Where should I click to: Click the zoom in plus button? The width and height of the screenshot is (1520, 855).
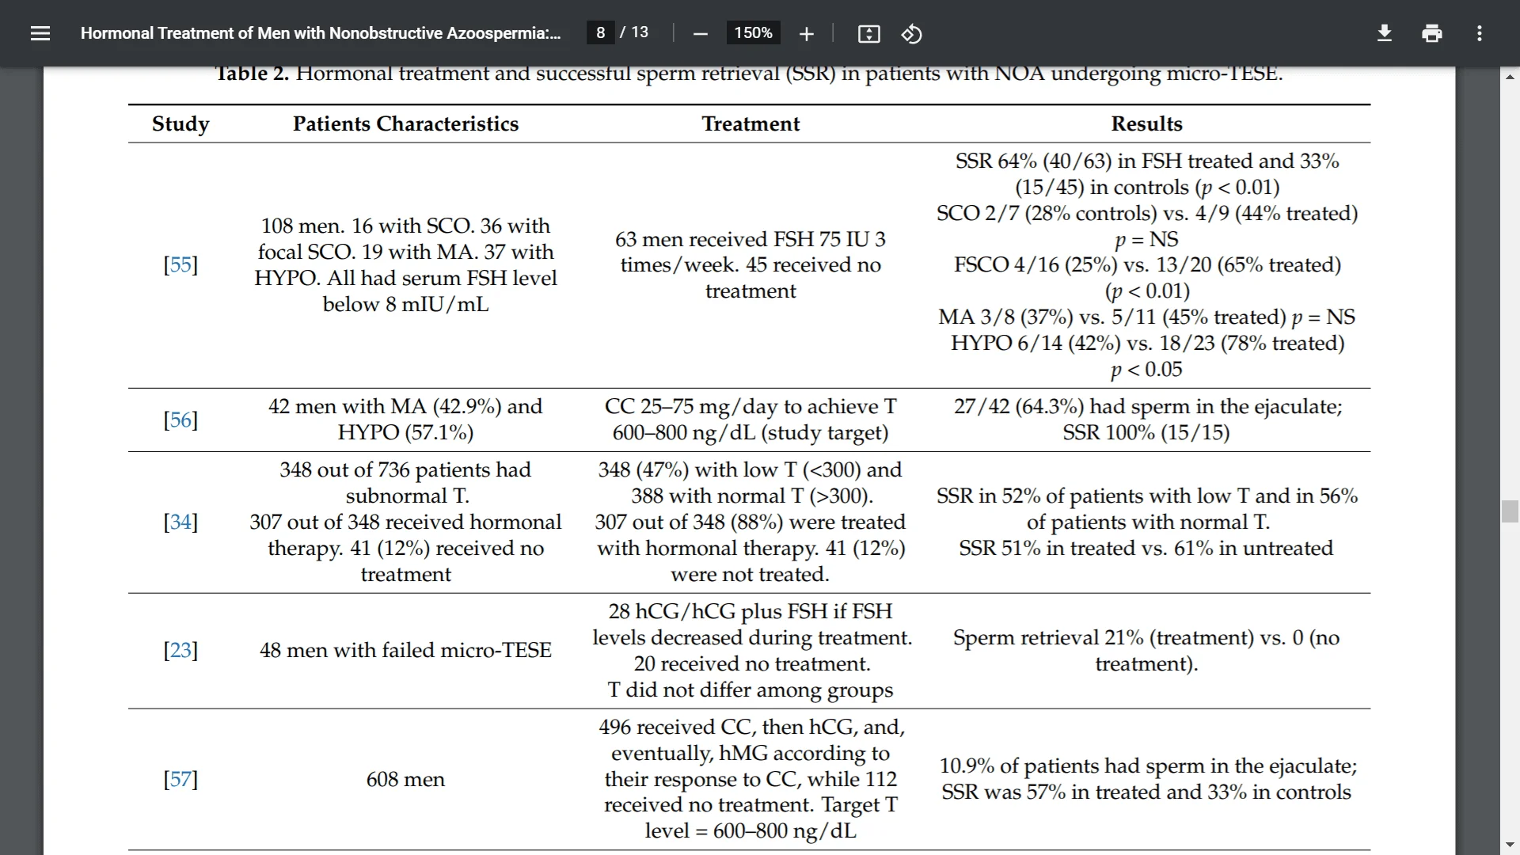(806, 33)
